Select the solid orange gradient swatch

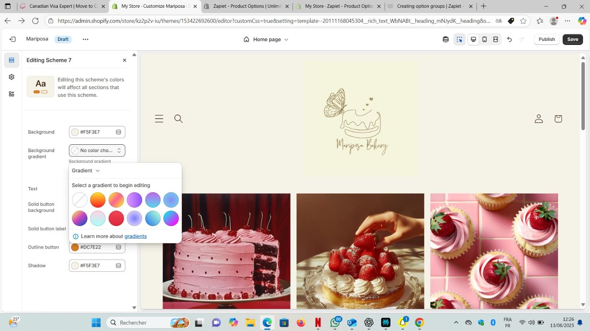pyautogui.click(x=98, y=200)
